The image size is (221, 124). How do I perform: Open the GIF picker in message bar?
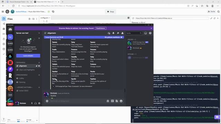point(112,101)
